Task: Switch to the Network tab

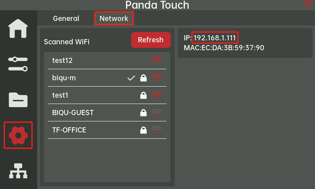Action: tap(114, 19)
